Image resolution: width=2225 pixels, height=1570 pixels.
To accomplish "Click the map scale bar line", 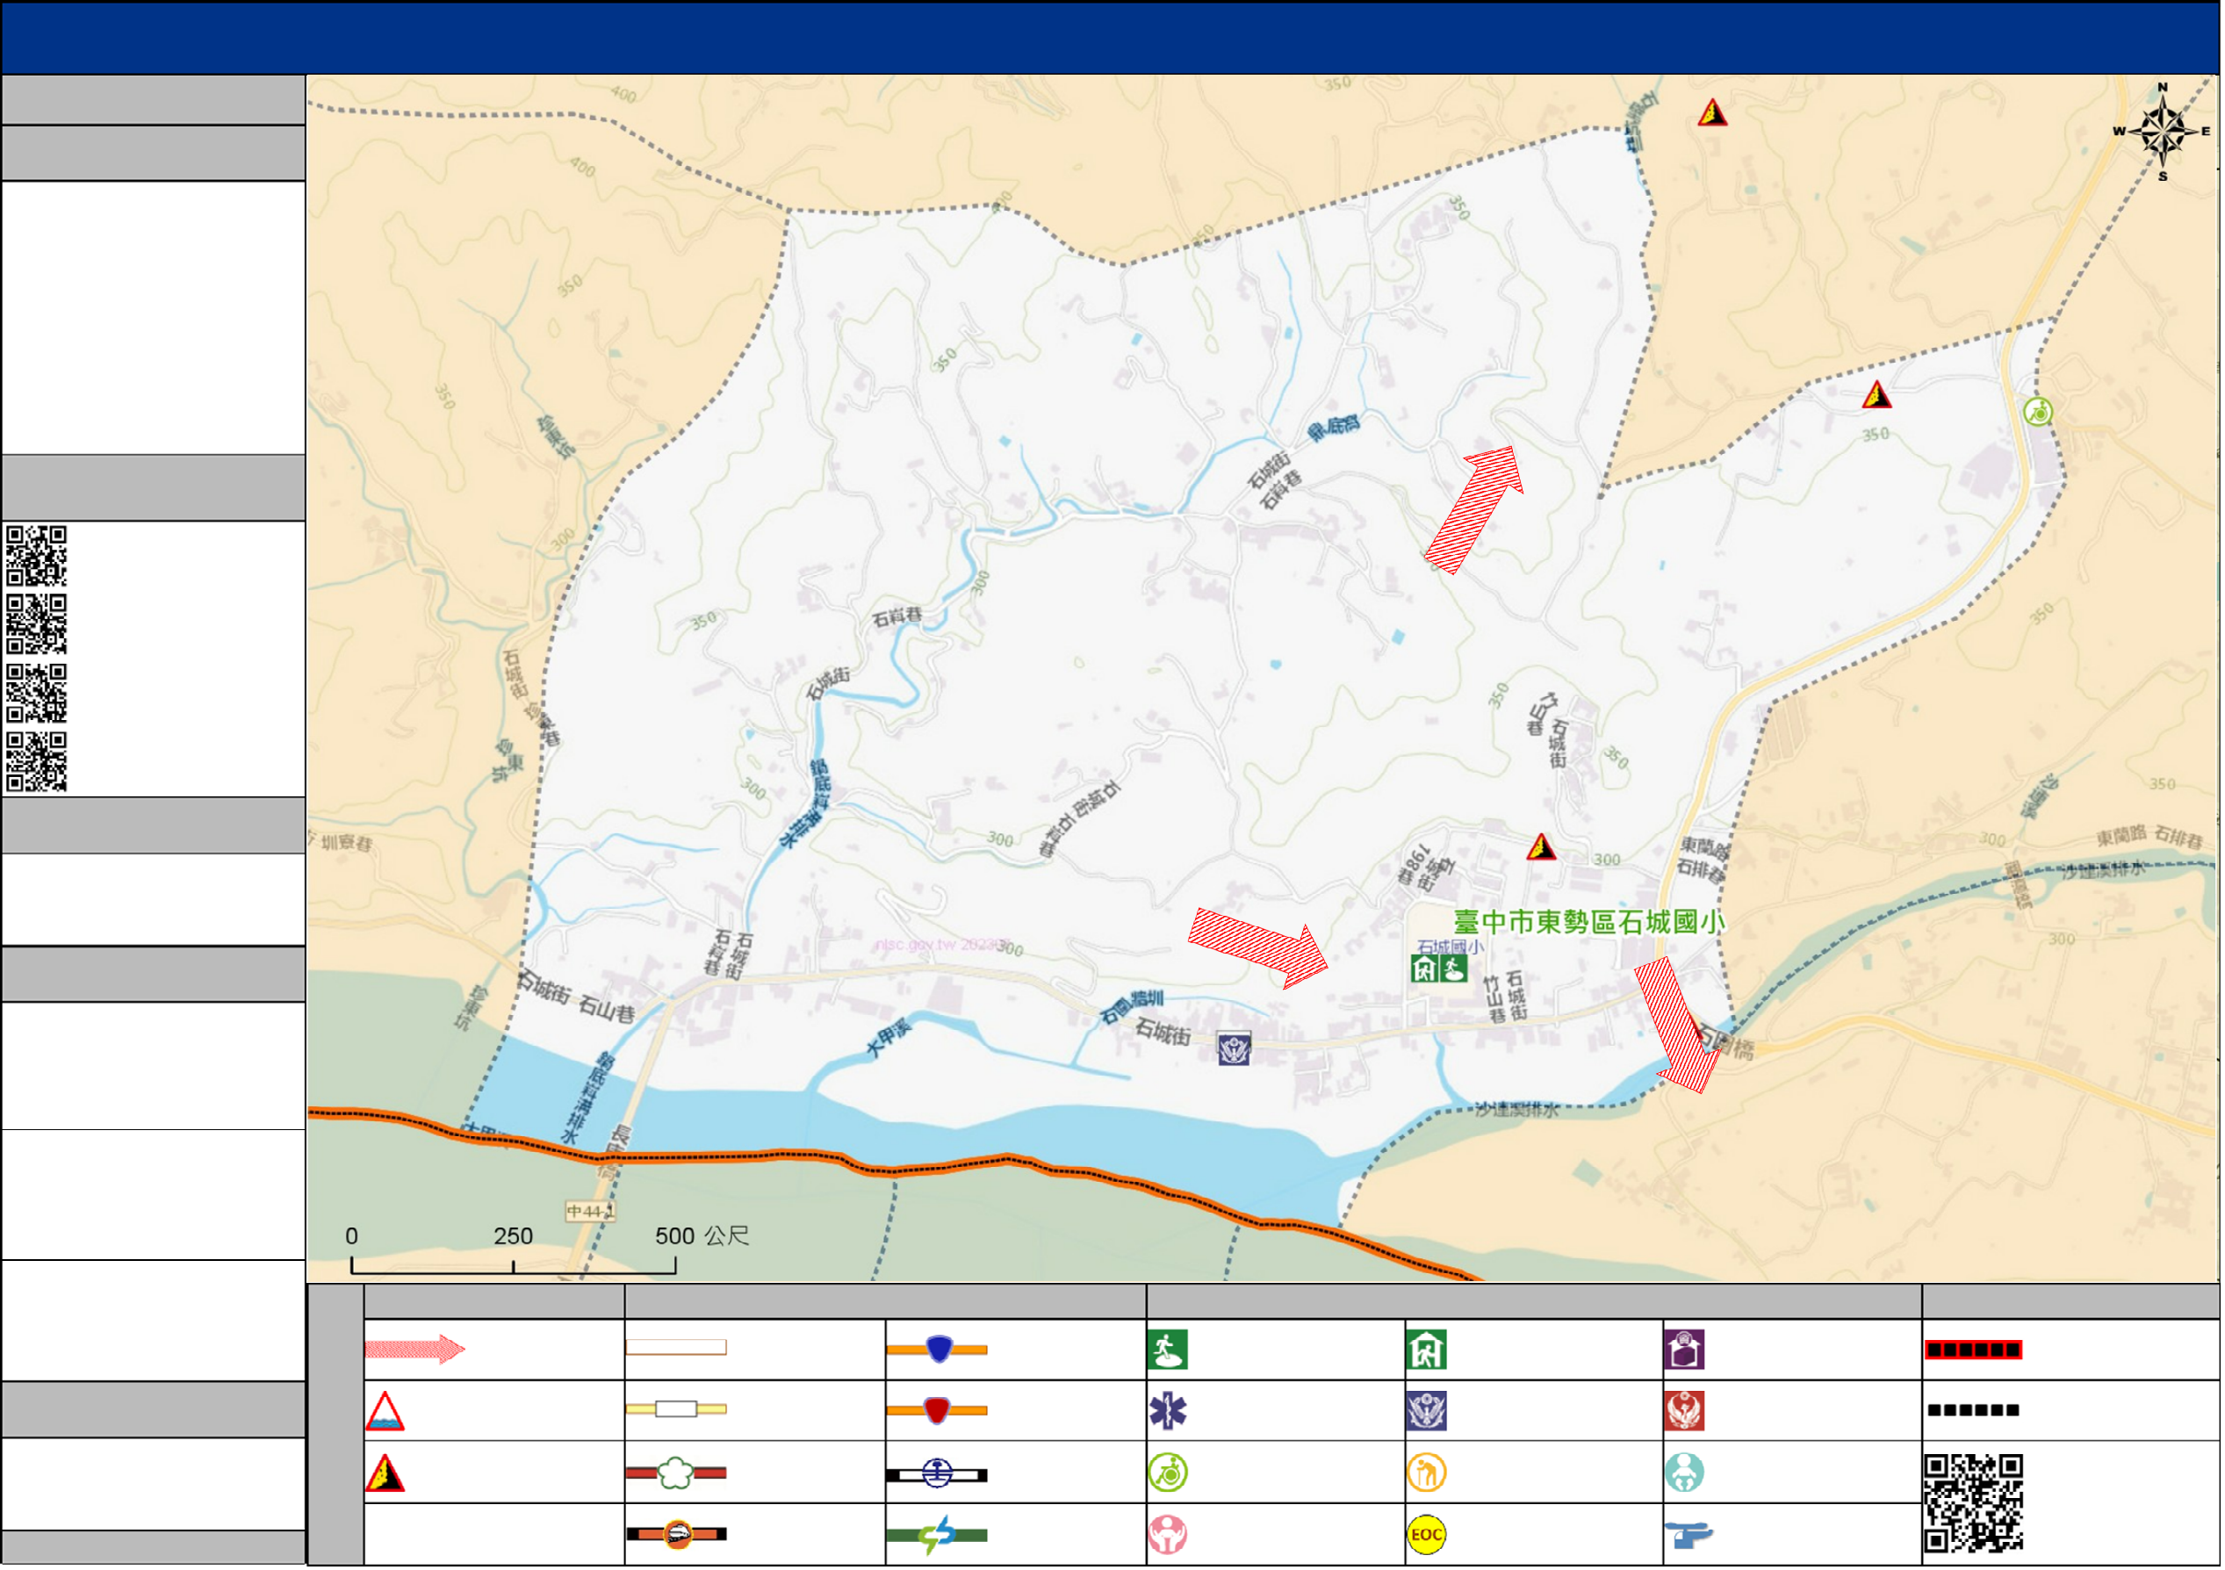I will click(514, 1265).
